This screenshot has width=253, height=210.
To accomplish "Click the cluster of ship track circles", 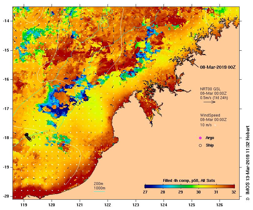I will 28,137.
